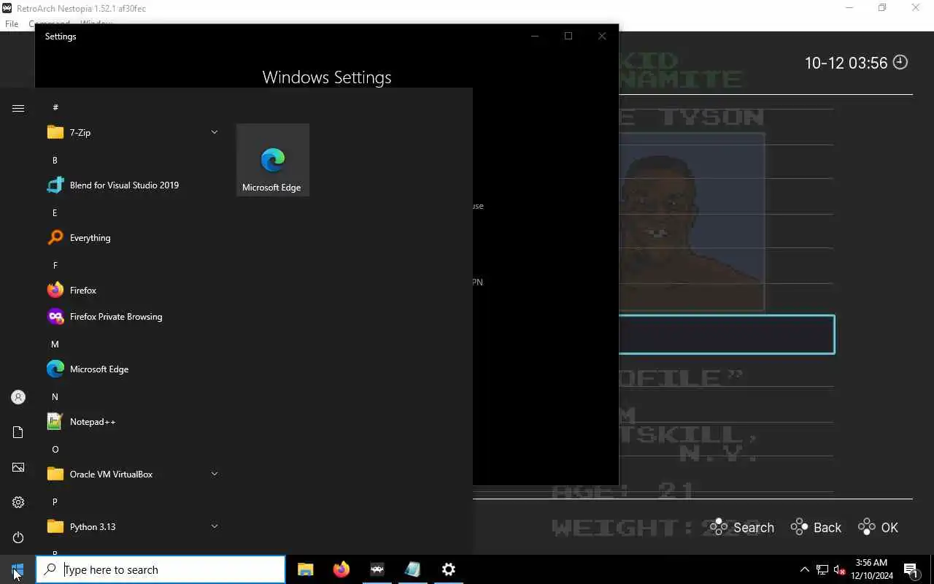Open the notebook app taskbar icon
Image resolution: width=934 pixels, height=584 pixels.
(x=412, y=569)
